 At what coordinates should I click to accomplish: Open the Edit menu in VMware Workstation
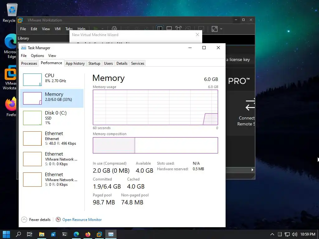34,29
